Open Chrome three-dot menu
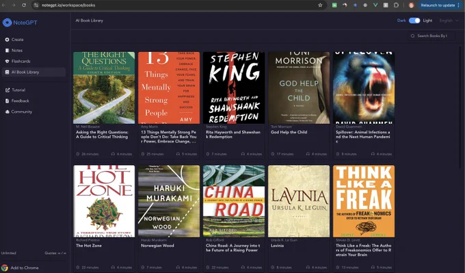The image size is (465, 273). [458, 5]
